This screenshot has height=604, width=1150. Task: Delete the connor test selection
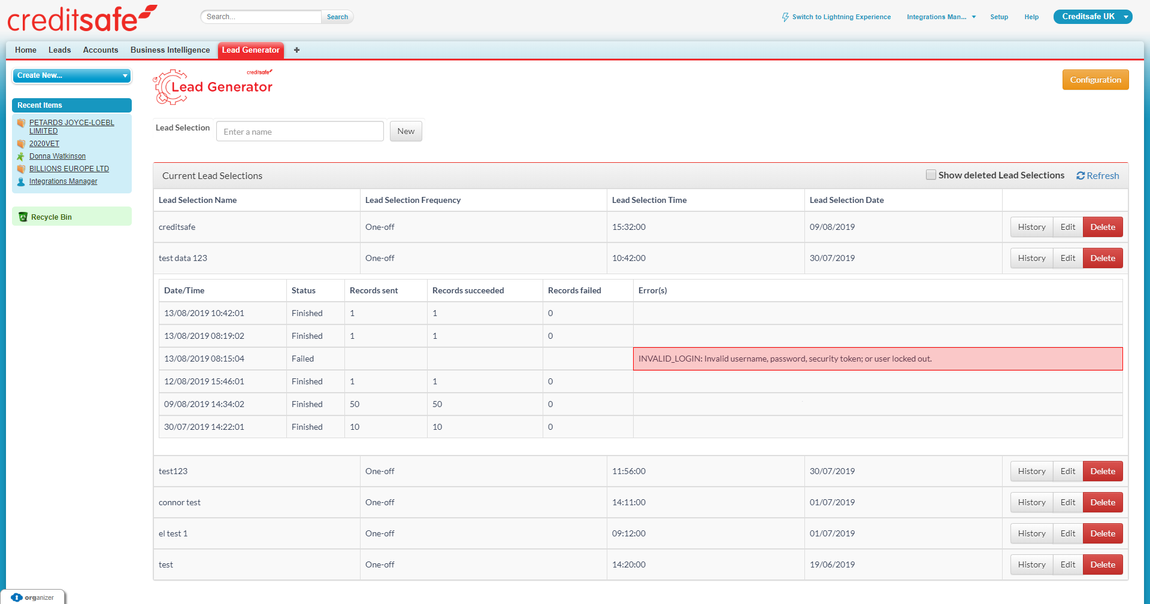[1103, 502]
